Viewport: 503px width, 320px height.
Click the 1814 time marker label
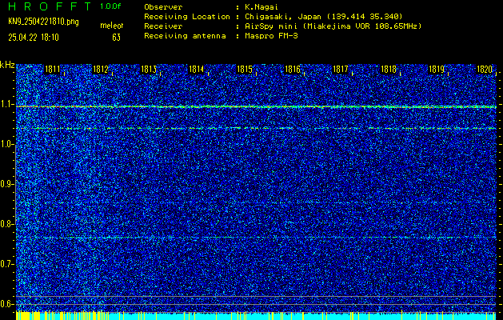pyautogui.click(x=197, y=69)
